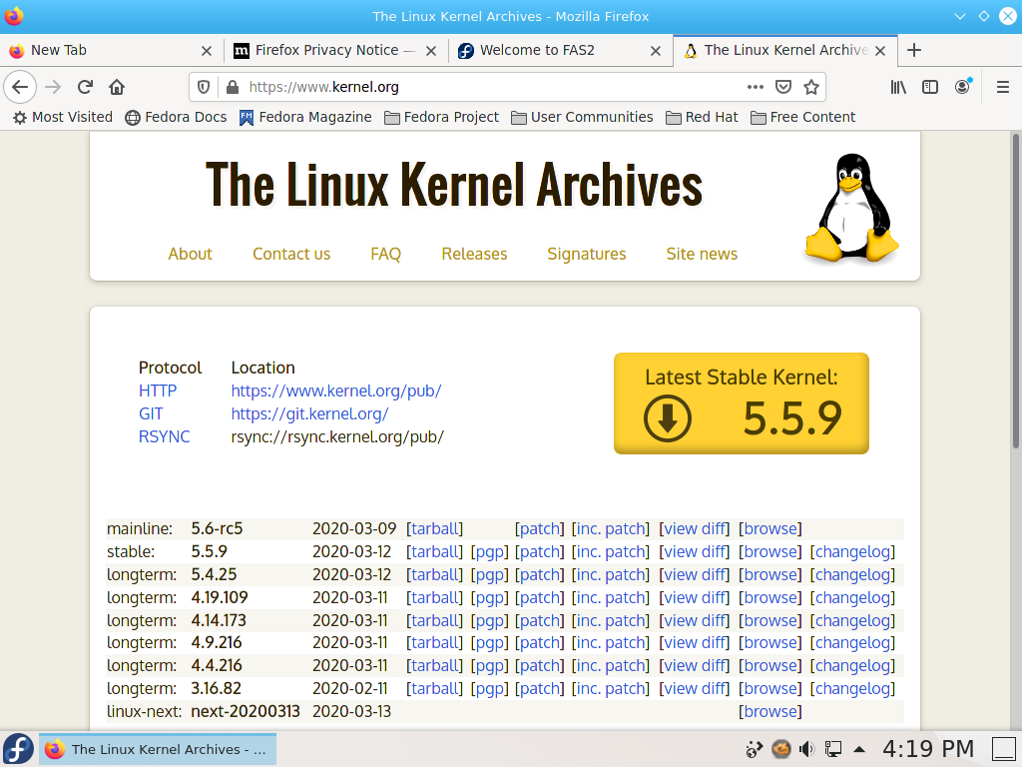The height and width of the screenshot is (767, 1022).
Task: Switch to Firefox Privacy Notice tab
Action: tap(335, 50)
